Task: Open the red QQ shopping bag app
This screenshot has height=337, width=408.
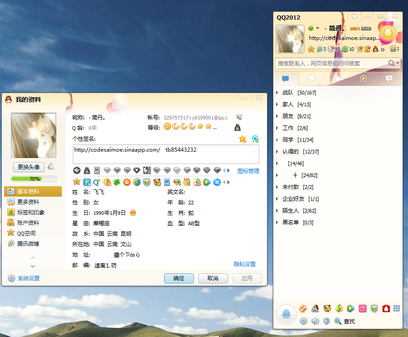Action: click(x=386, y=308)
